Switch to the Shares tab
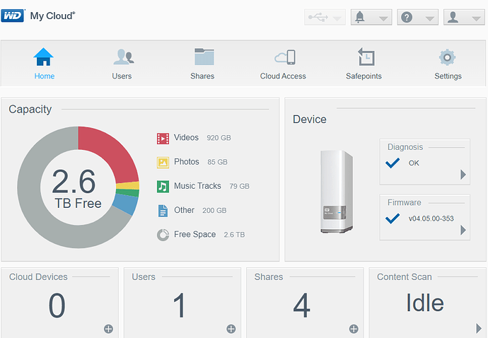The image size is (488, 338). [202, 64]
